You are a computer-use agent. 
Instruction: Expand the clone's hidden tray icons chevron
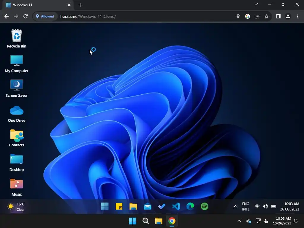235,207
